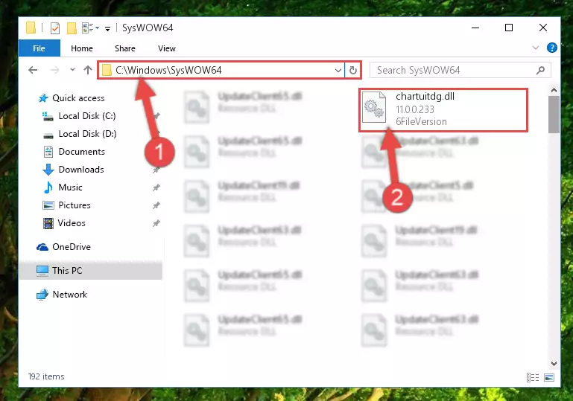Expand the address bar history dropdown

click(x=338, y=70)
